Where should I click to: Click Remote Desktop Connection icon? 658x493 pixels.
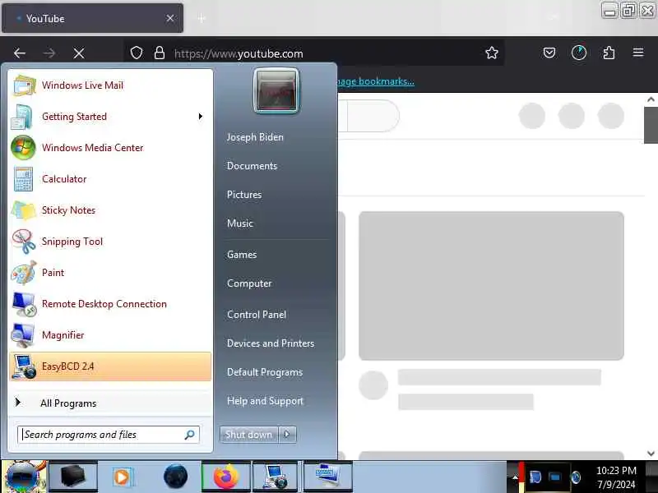[x=24, y=304]
